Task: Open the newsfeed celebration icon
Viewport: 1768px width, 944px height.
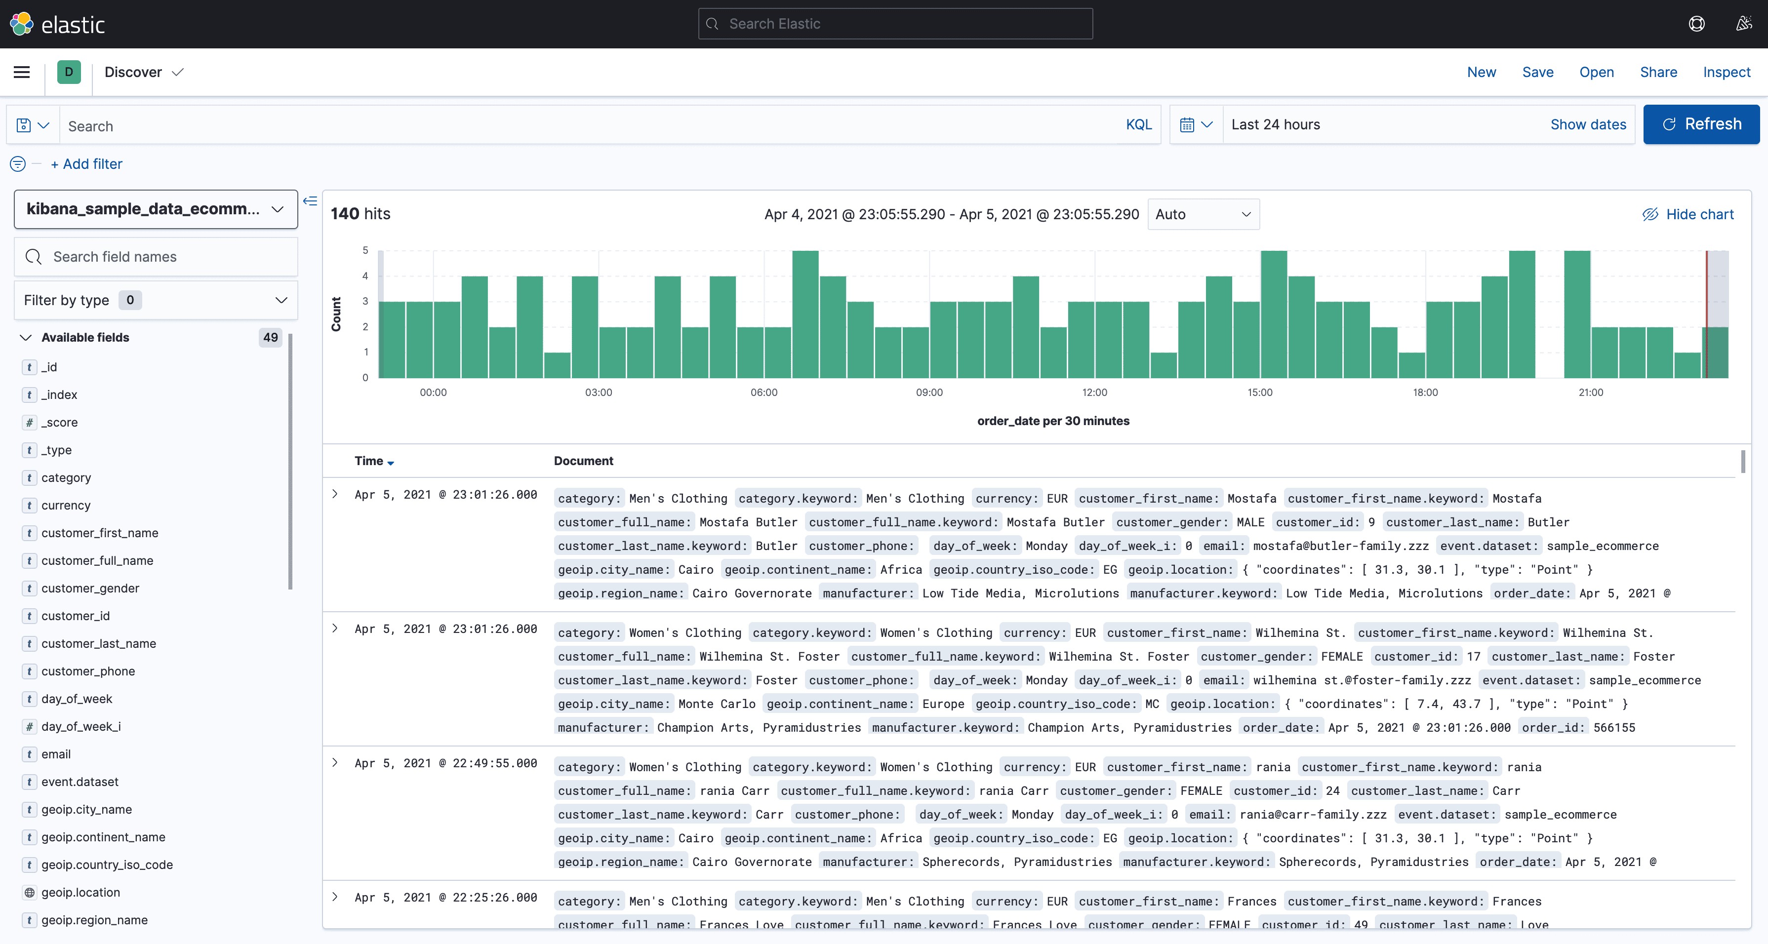Action: 1743,24
